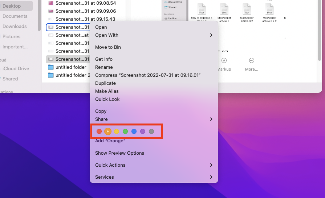This screenshot has height=198, width=325.
Task: Open Shared in Finder sidebar
Action: click(x=10, y=79)
